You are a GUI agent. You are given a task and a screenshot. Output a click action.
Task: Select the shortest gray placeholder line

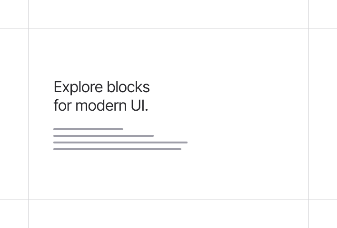click(x=88, y=129)
